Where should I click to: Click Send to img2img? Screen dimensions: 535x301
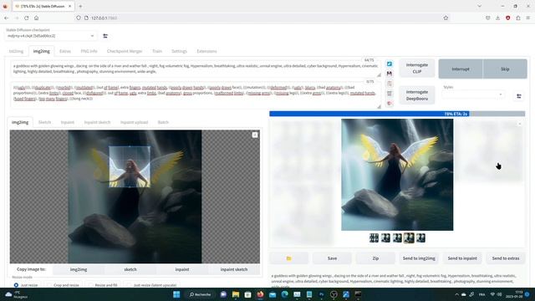pyautogui.click(x=419, y=258)
